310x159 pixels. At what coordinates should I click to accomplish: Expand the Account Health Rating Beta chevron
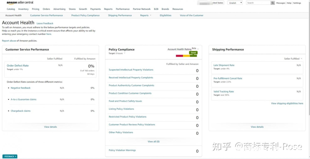click(x=198, y=49)
